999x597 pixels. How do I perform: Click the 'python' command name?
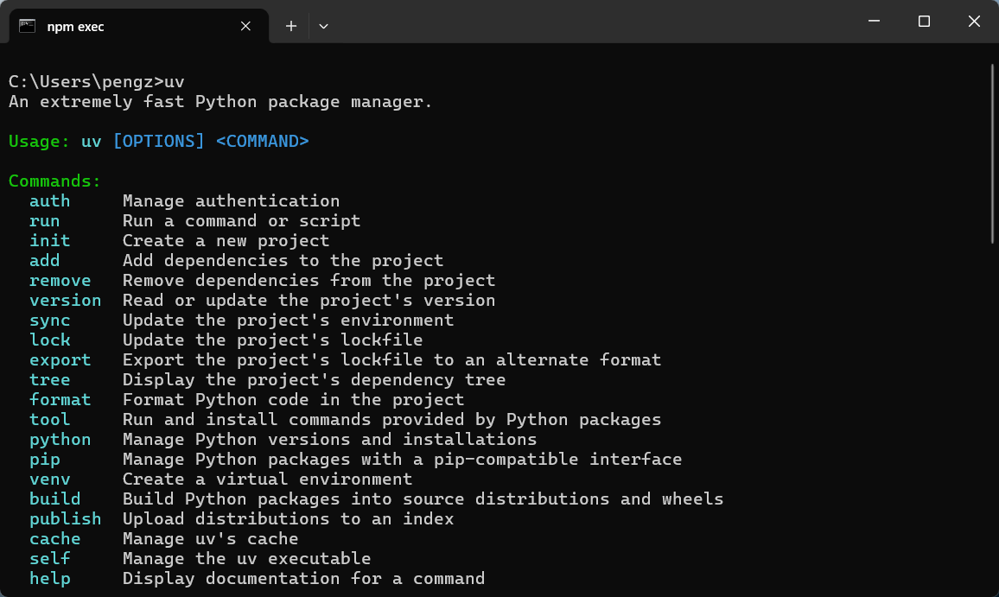pyautogui.click(x=60, y=440)
